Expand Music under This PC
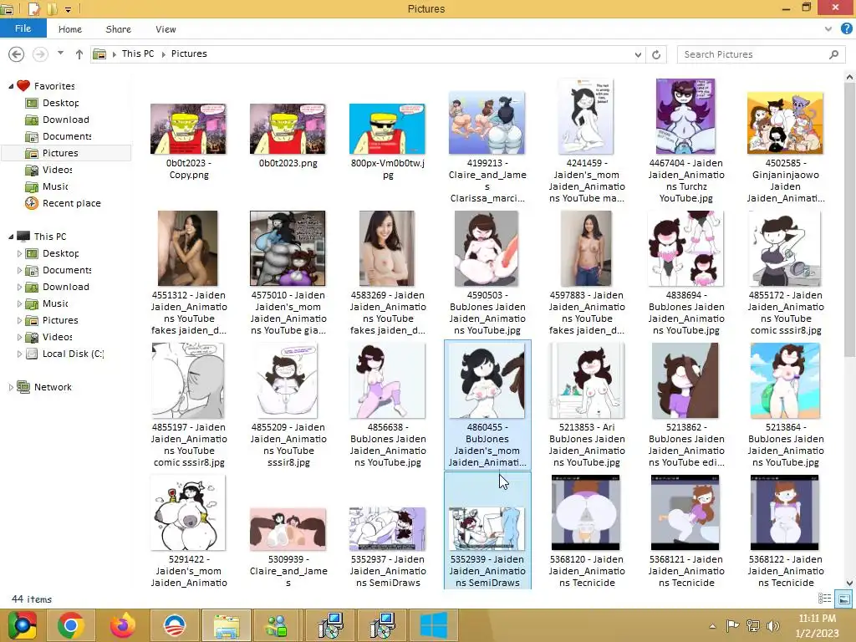 point(20,303)
